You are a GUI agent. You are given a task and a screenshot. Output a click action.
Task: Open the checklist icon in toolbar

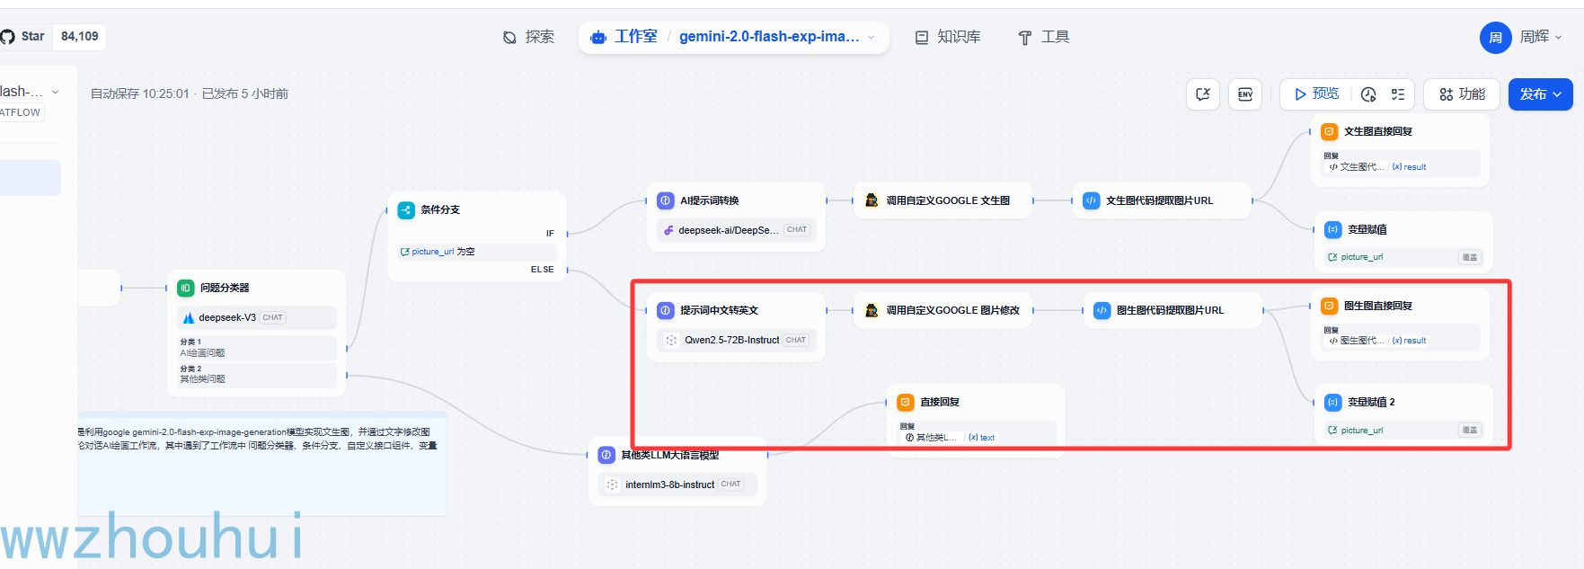point(1398,94)
